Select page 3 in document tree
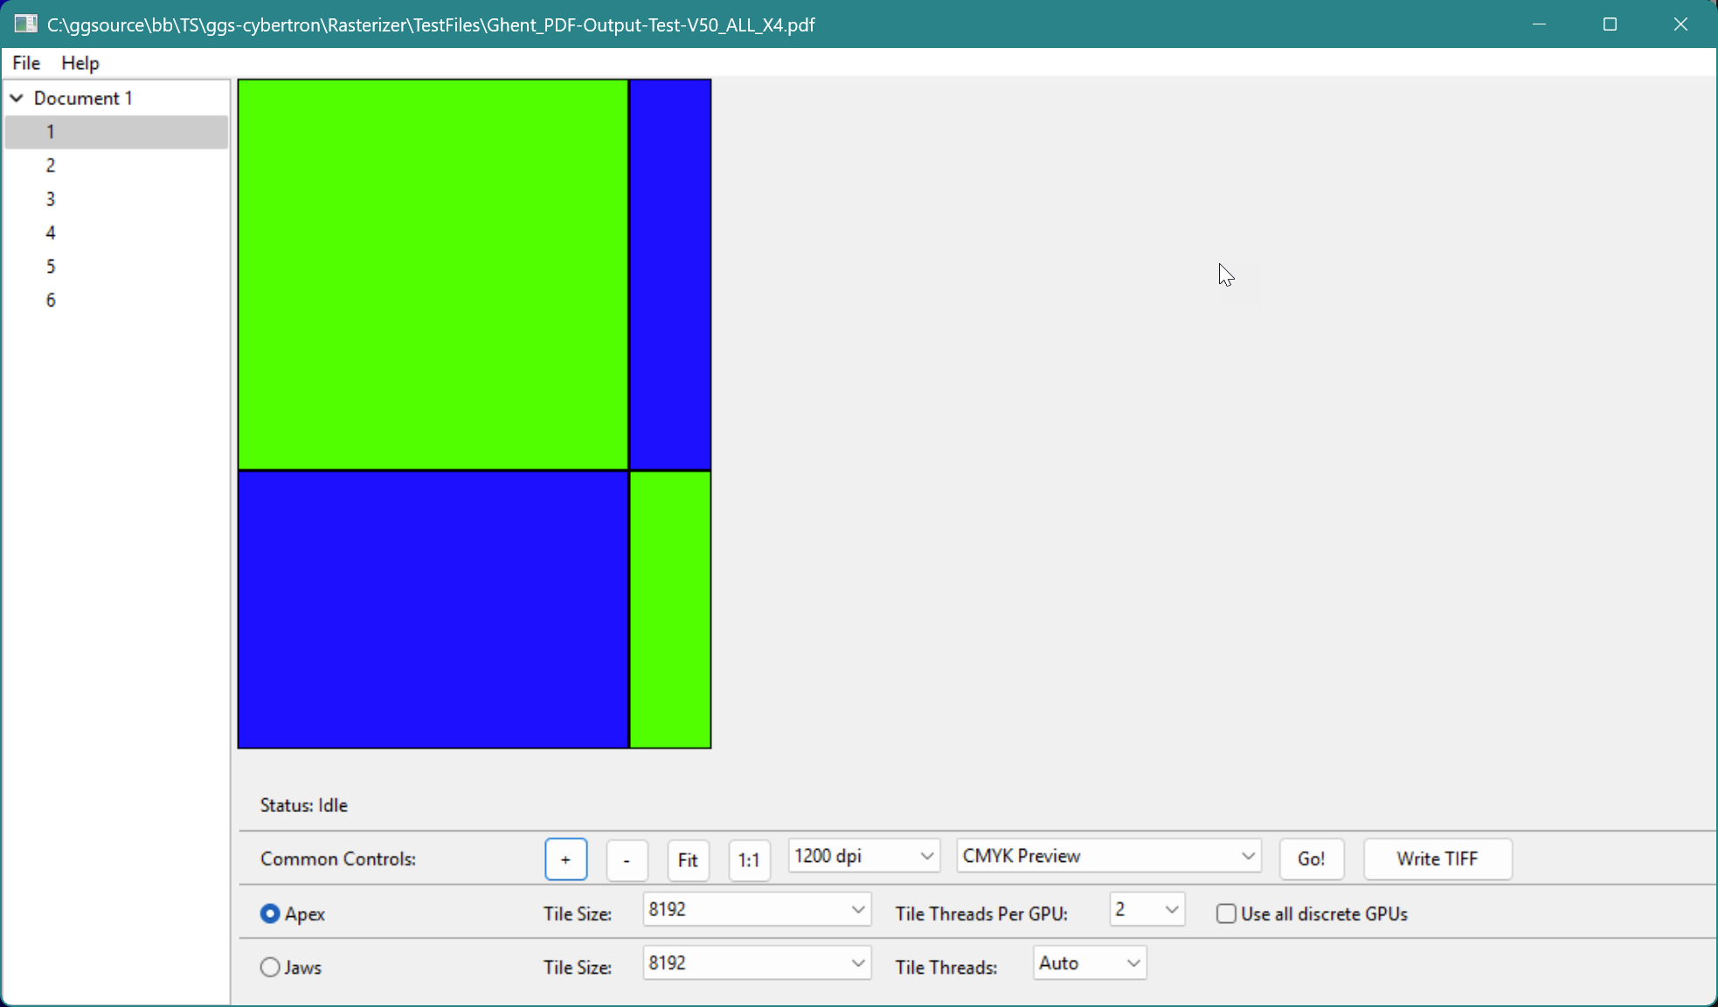The width and height of the screenshot is (1718, 1007). (51, 199)
